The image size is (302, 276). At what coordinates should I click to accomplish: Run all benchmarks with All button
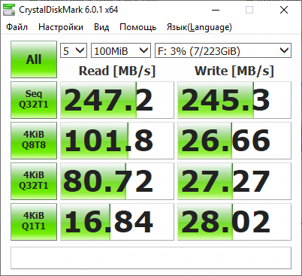coord(34,59)
